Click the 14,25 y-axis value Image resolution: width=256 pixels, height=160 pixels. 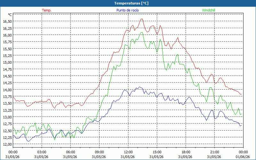pyautogui.click(x=7, y=83)
